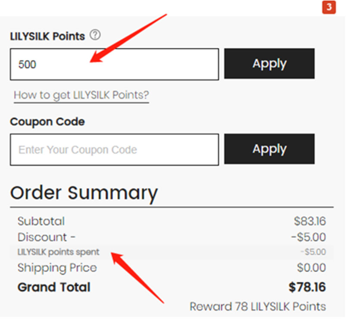
Task: Click the large -$5.00 discount amount
Action: (x=308, y=237)
